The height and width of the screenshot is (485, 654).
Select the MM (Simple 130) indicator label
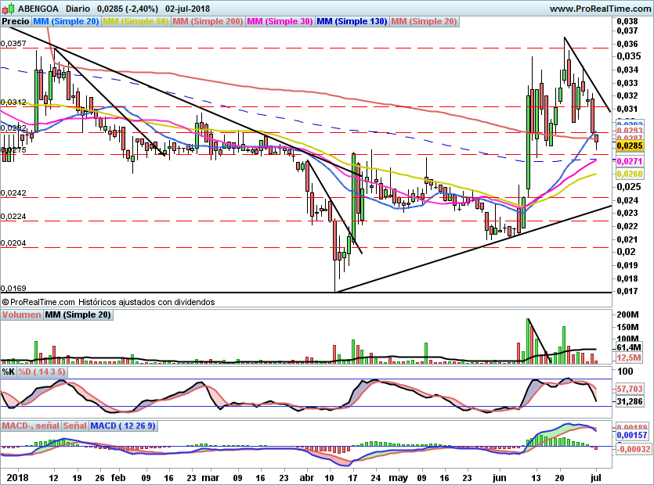[352, 21]
